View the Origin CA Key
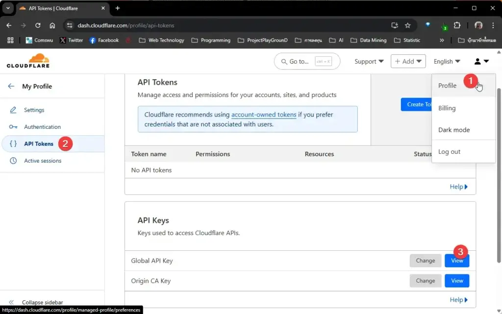 457,281
